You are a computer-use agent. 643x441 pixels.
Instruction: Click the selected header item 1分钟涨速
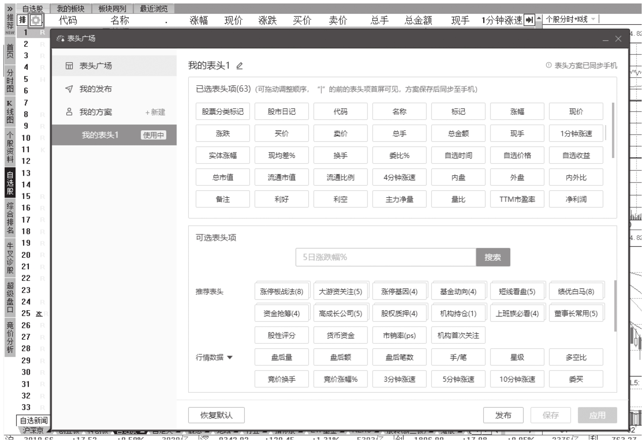pyautogui.click(x=576, y=133)
